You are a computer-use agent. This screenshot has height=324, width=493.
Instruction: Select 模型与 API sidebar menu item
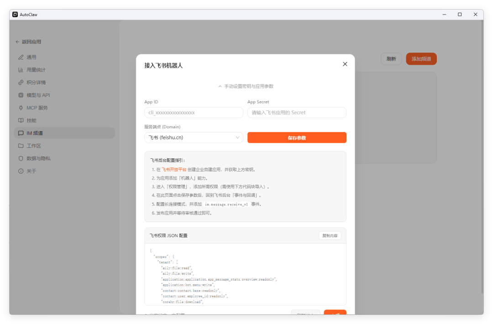(x=64, y=95)
